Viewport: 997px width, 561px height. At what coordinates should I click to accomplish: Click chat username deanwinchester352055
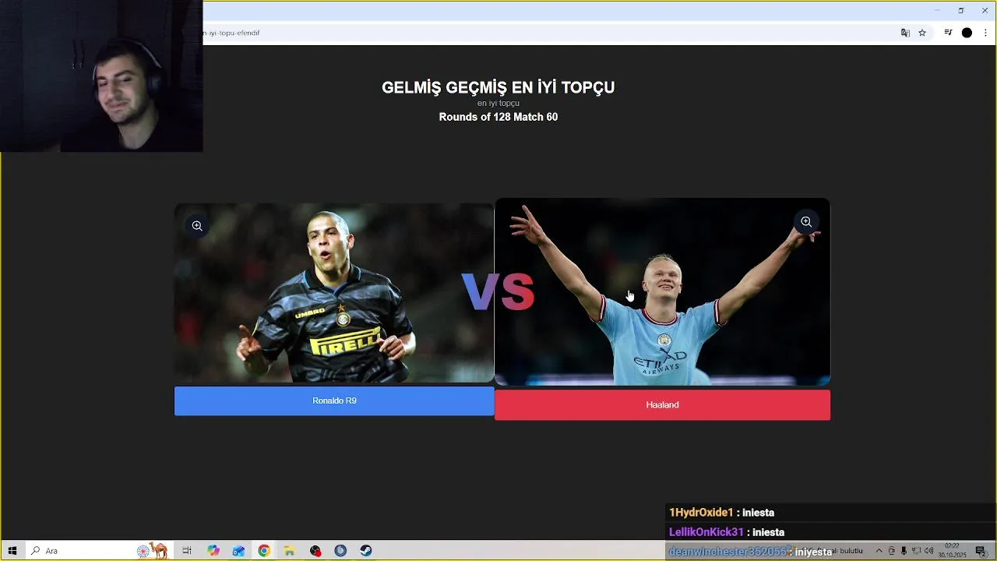(728, 552)
